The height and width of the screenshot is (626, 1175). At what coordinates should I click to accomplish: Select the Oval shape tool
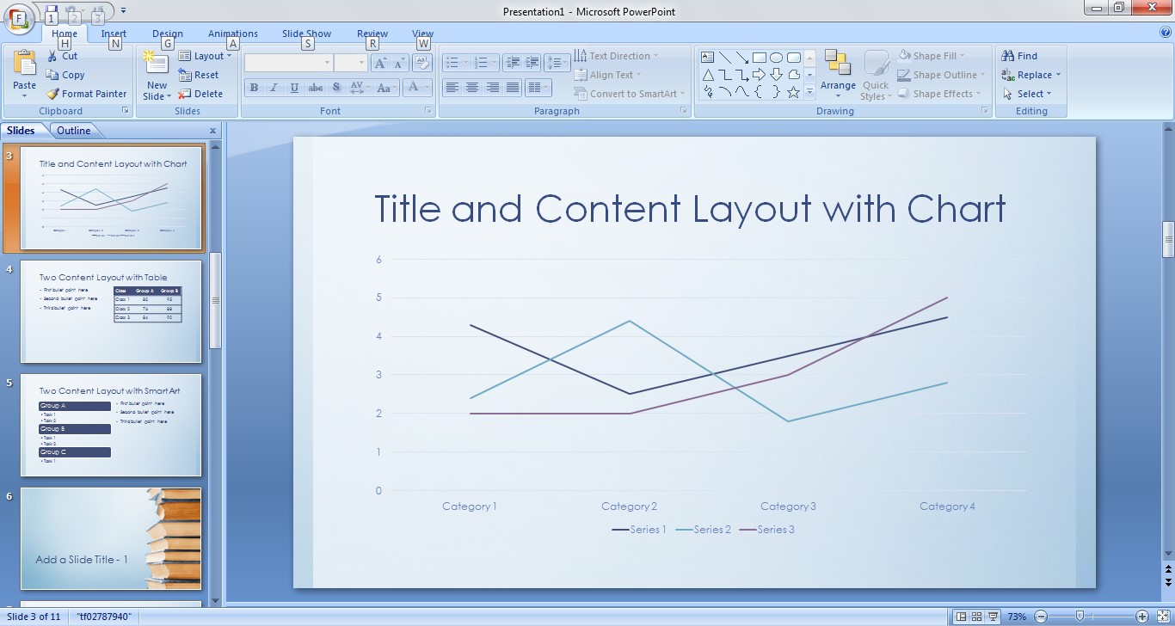click(777, 57)
